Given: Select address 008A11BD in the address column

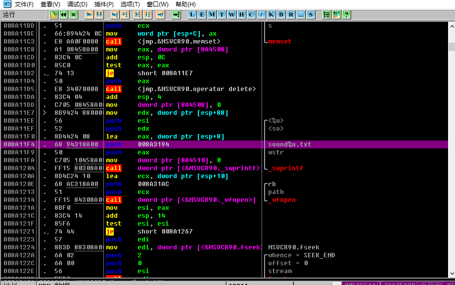Looking at the screenshot, I should click(19, 26).
